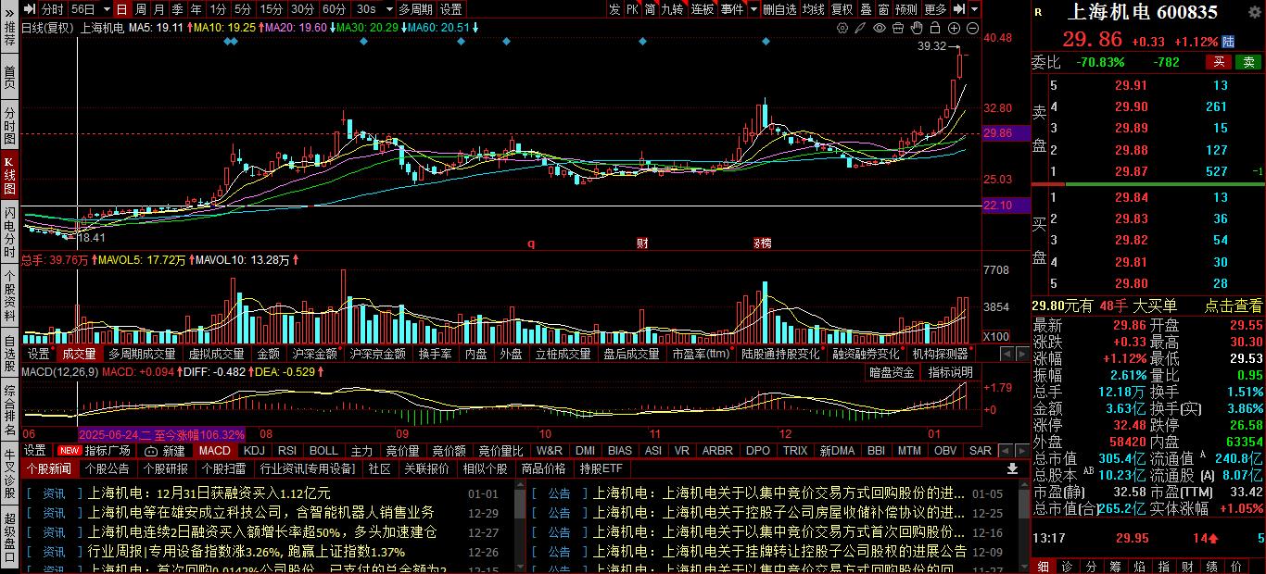This screenshot has width=1266, height=574.
Task: Click red 买 buy button
Action: click(1218, 62)
